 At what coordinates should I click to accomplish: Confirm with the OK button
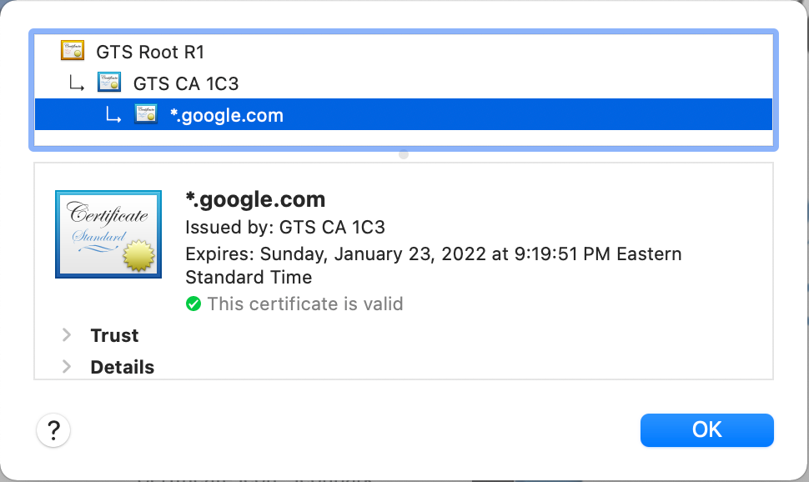click(x=707, y=429)
